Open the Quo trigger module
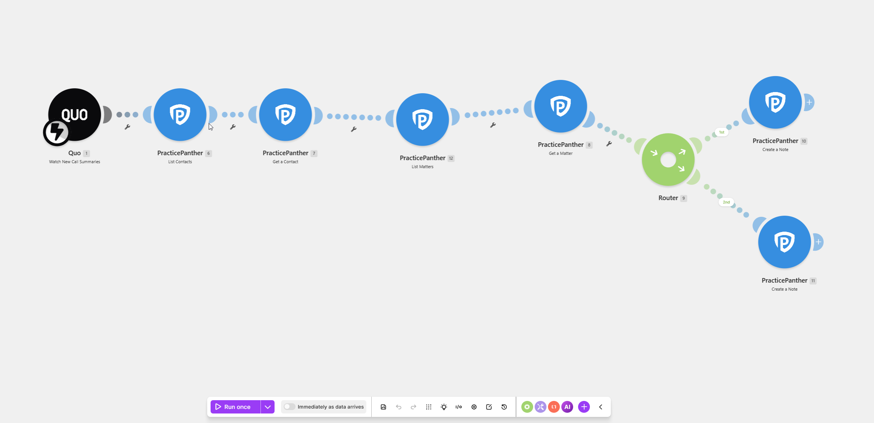Viewport: 874px width, 423px height. (75, 114)
